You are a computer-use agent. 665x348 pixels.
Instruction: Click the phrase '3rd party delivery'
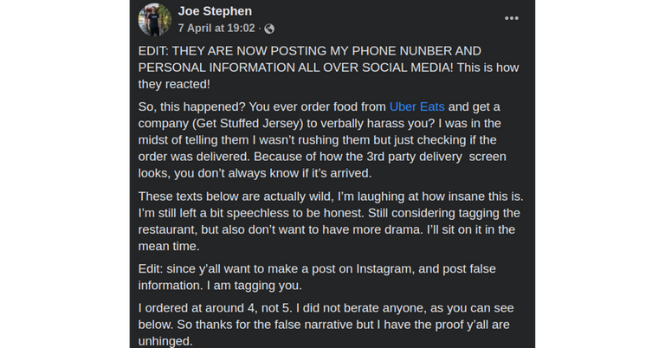tap(414, 157)
